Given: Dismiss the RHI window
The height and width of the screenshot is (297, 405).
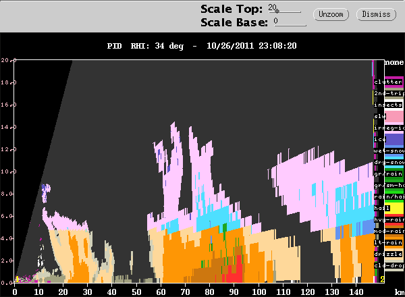Looking at the screenshot, I should [376, 14].
